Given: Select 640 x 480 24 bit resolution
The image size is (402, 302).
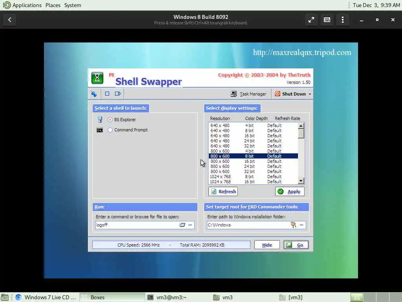Looking at the screenshot, I should pos(253,141).
